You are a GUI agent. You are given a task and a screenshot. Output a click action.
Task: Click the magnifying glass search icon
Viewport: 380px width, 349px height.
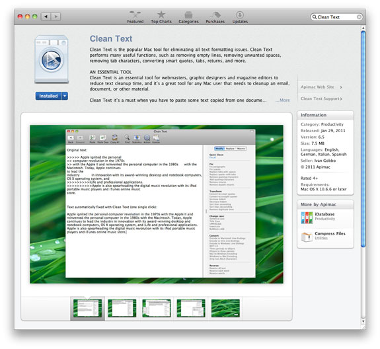click(315, 17)
